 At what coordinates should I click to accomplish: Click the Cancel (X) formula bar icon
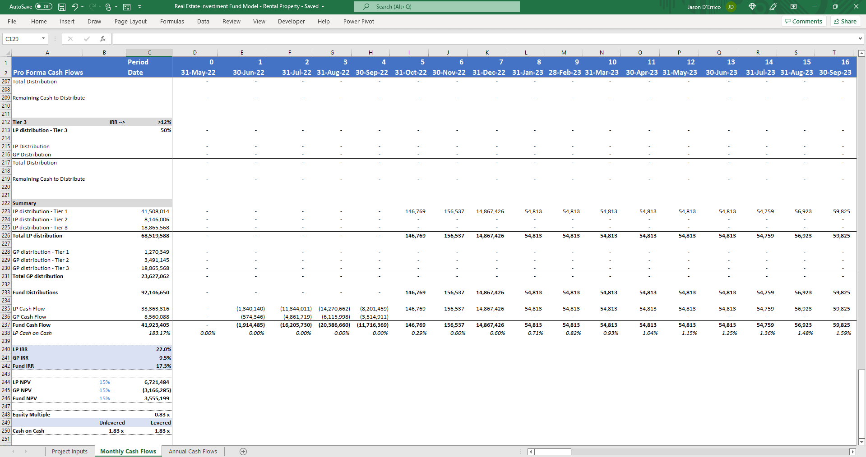tap(70, 39)
